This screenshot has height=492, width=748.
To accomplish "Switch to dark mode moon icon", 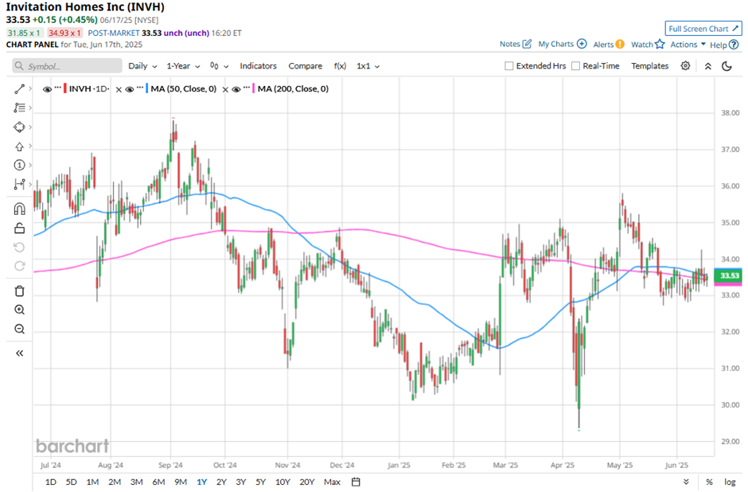I will point(727,66).
